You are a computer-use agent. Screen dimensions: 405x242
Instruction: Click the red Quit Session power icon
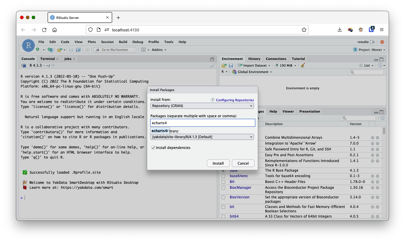click(x=382, y=42)
